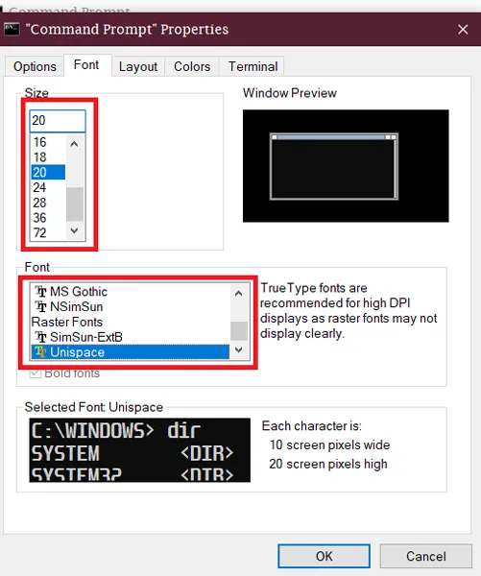The width and height of the screenshot is (481, 576).
Task: Click the size list up scroll arrow
Action: pyautogui.click(x=74, y=144)
